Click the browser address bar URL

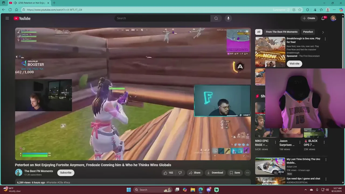[54, 10]
